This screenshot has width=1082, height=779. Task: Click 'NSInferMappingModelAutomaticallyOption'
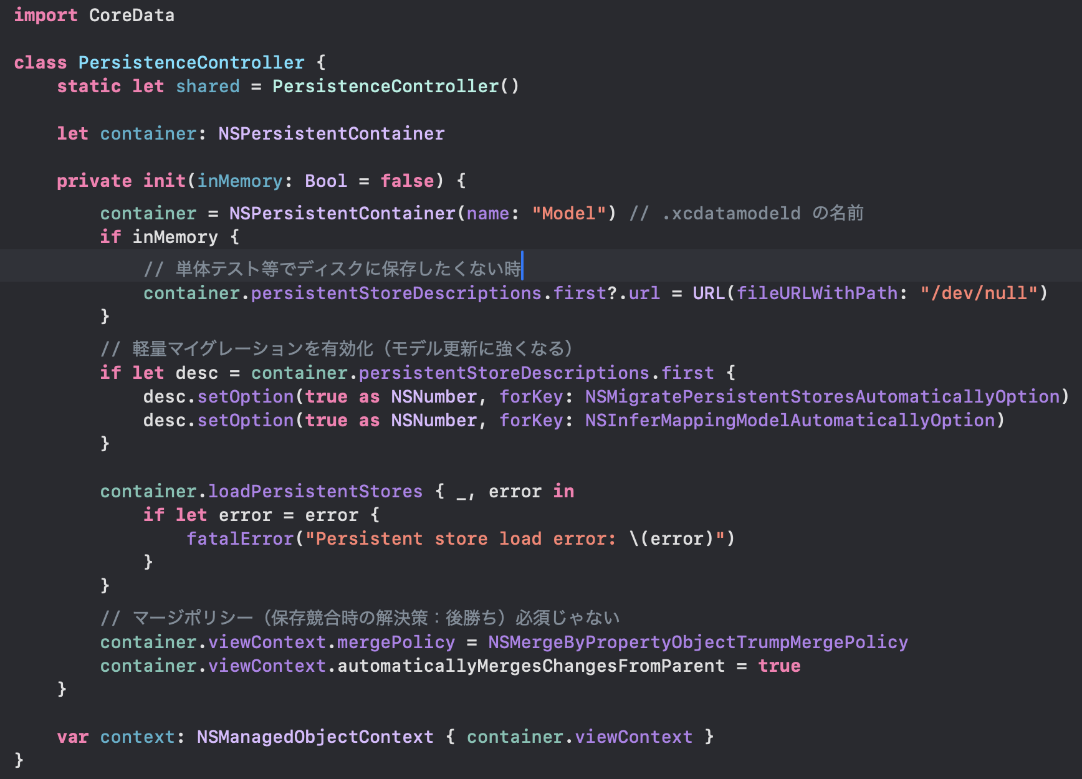tap(790, 420)
